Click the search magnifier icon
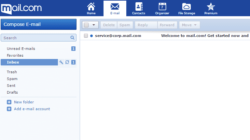Image resolution: width=250 pixels, height=140 pixels. (x=72, y=38)
